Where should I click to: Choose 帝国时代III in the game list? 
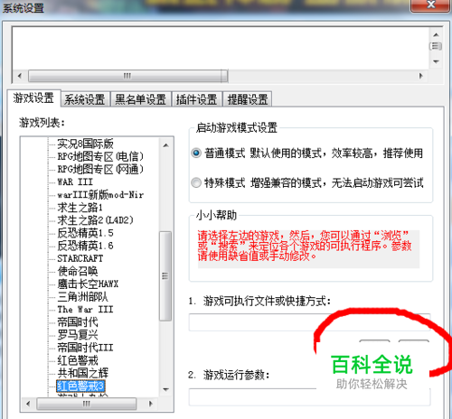click(x=85, y=348)
